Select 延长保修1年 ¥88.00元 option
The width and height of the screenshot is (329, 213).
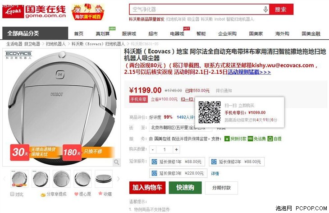tap(177, 162)
